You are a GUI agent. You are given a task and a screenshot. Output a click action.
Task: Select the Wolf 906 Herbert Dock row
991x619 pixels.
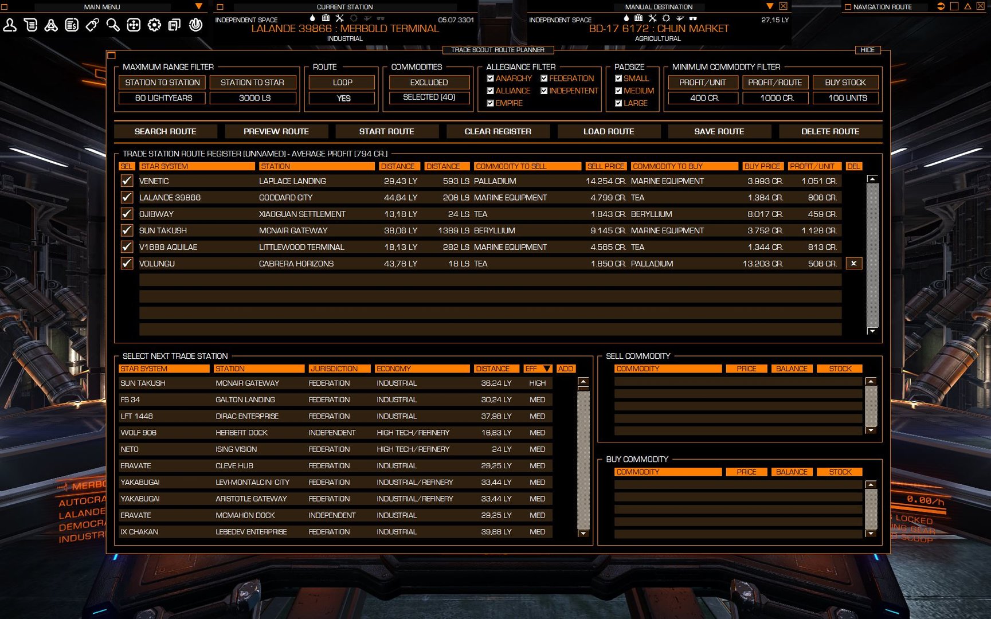click(335, 433)
